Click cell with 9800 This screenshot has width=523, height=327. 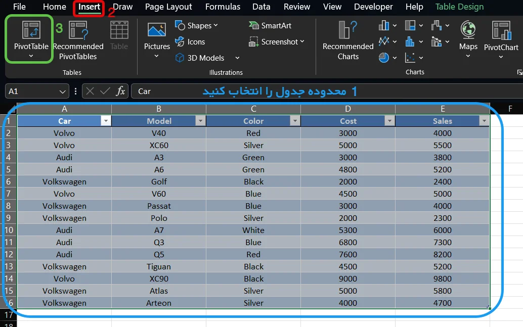(442, 278)
